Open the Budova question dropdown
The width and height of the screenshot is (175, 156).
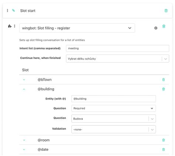pyautogui.click(x=113, y=119)
